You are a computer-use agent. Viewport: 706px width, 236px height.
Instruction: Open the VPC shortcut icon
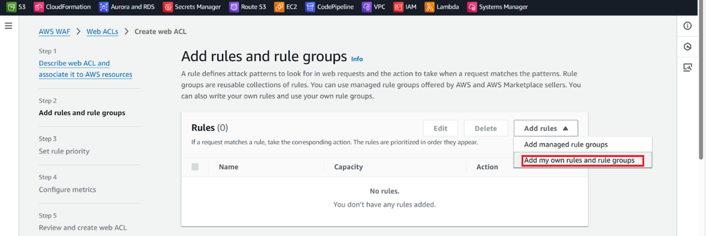[x=367, y=7]
